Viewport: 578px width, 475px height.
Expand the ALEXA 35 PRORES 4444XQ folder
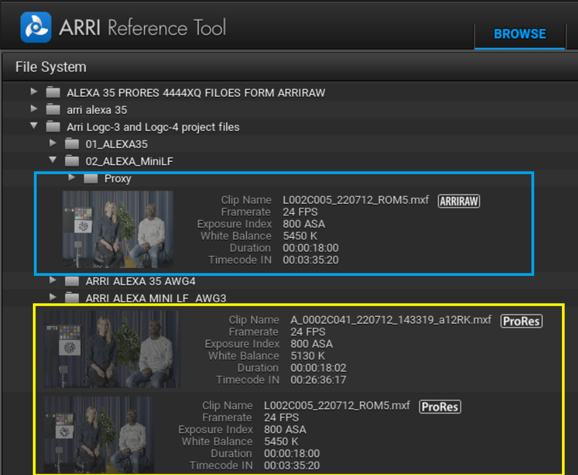(33, 91)
